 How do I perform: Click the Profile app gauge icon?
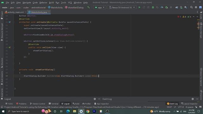[x=162, y=7]
